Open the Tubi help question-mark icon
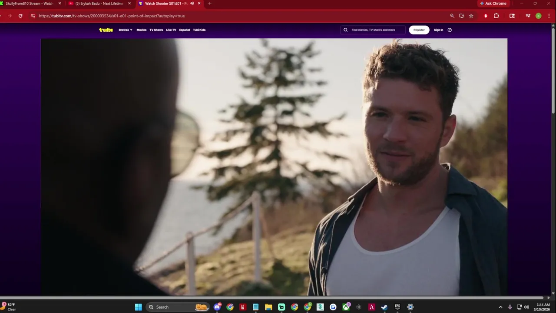The height and width of the screenshot is (313, 556). [x=450, y=30]
